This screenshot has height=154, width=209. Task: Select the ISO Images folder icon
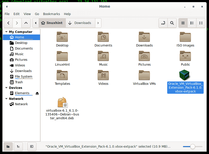pos(185,37)
